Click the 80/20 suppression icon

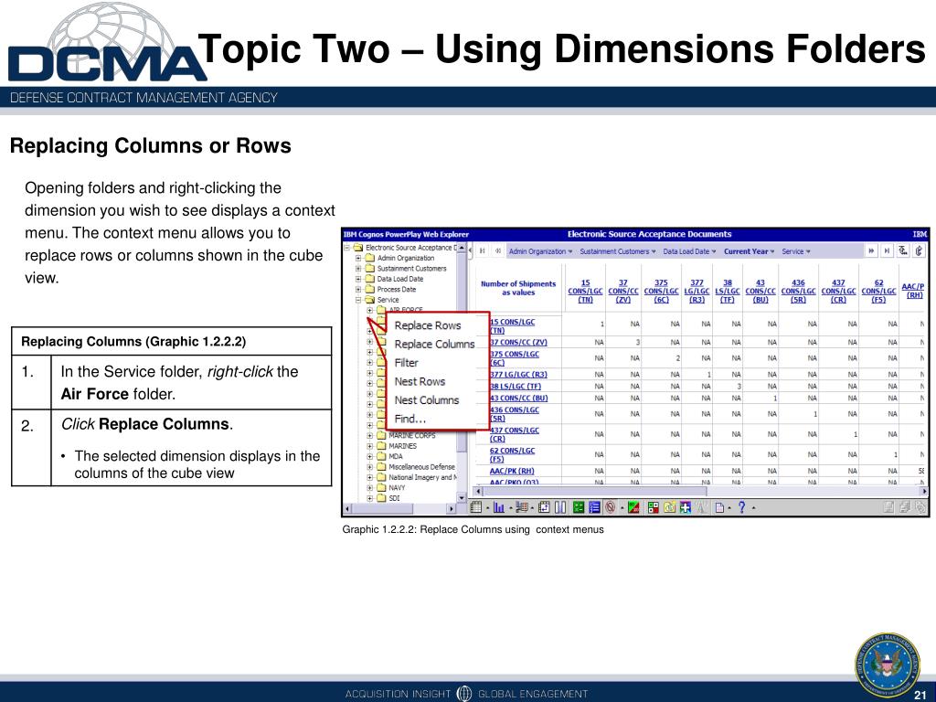633,507
